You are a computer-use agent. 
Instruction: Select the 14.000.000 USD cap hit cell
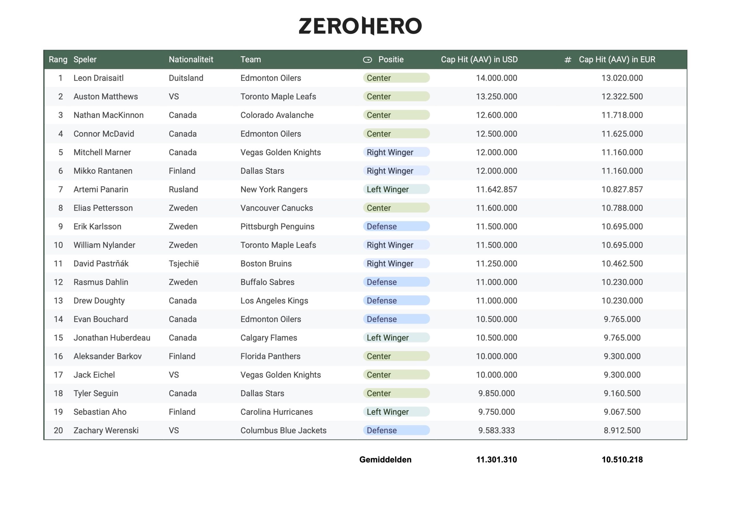(x=496, y=78)
